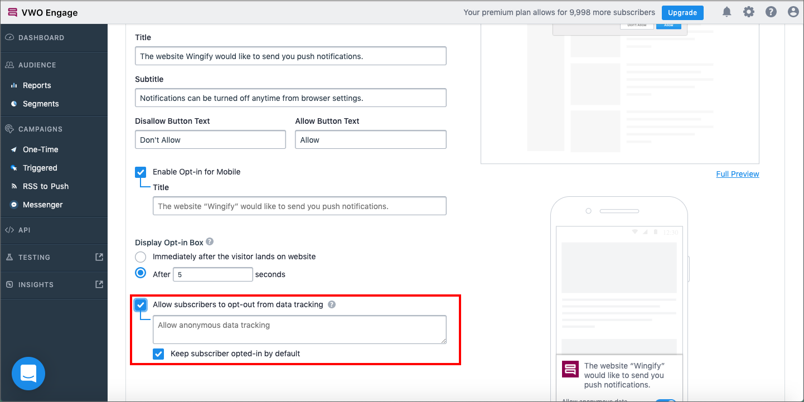Open Triggered campaigns
This screenshot has width=804, height=402.
[x=40, y=168]
